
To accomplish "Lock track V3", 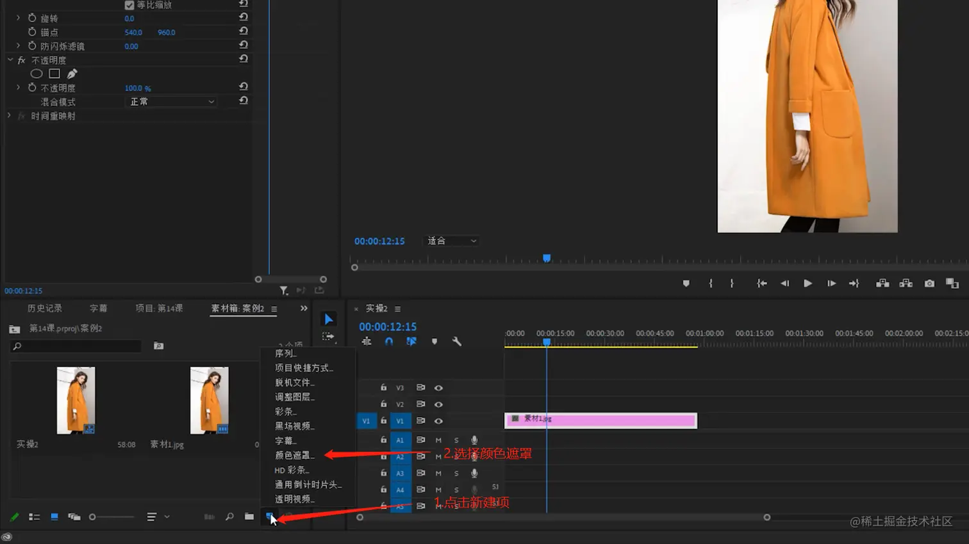I will (x=383, y=387).
